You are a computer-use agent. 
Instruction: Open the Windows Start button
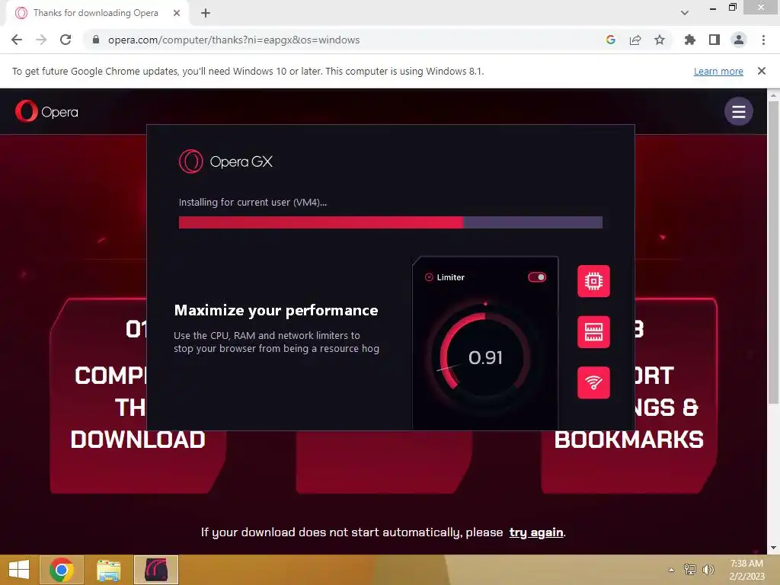19,570
